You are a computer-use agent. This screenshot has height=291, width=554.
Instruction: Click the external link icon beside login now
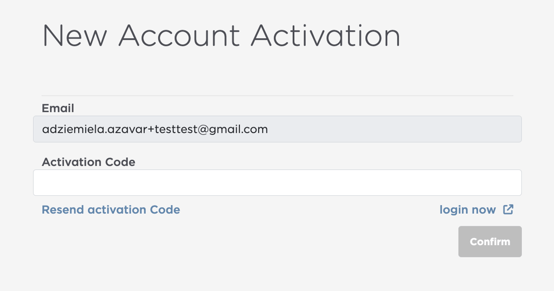point(508,210)
